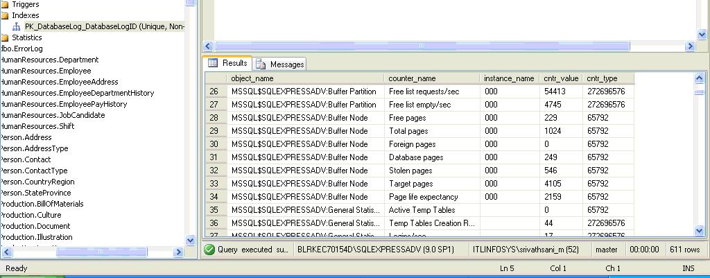
Task: Click the cntr_type column header
Action: pos(608,78)
